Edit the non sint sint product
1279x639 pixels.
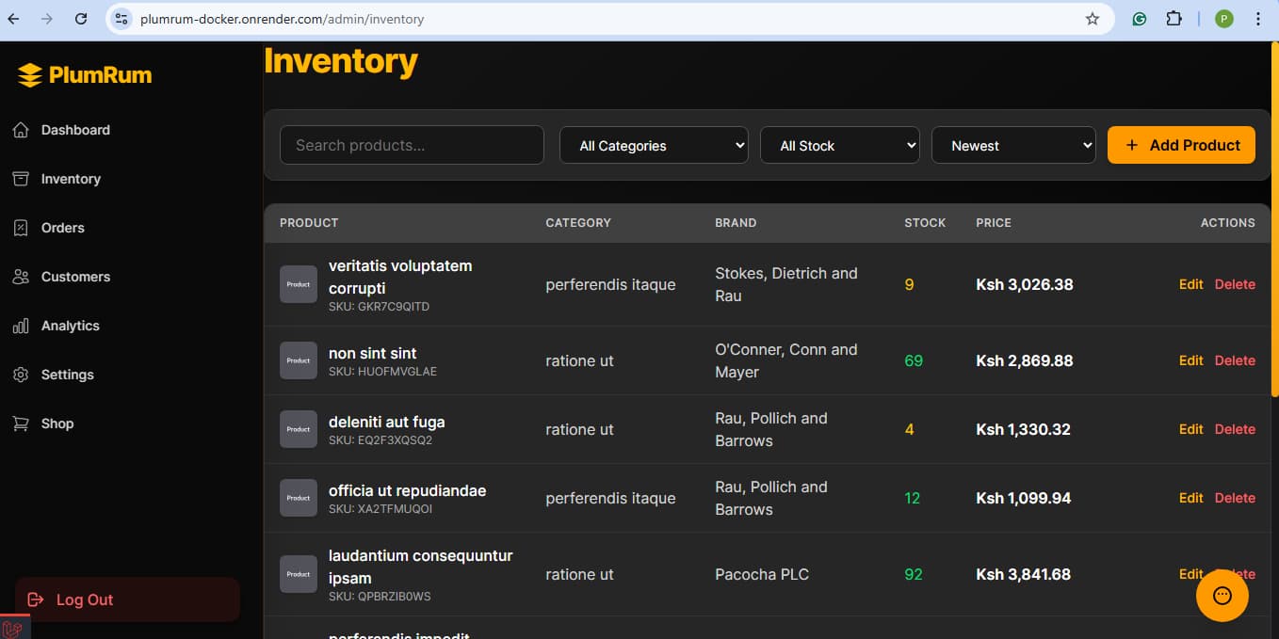pyautogui.click(x=1190, y=360)
